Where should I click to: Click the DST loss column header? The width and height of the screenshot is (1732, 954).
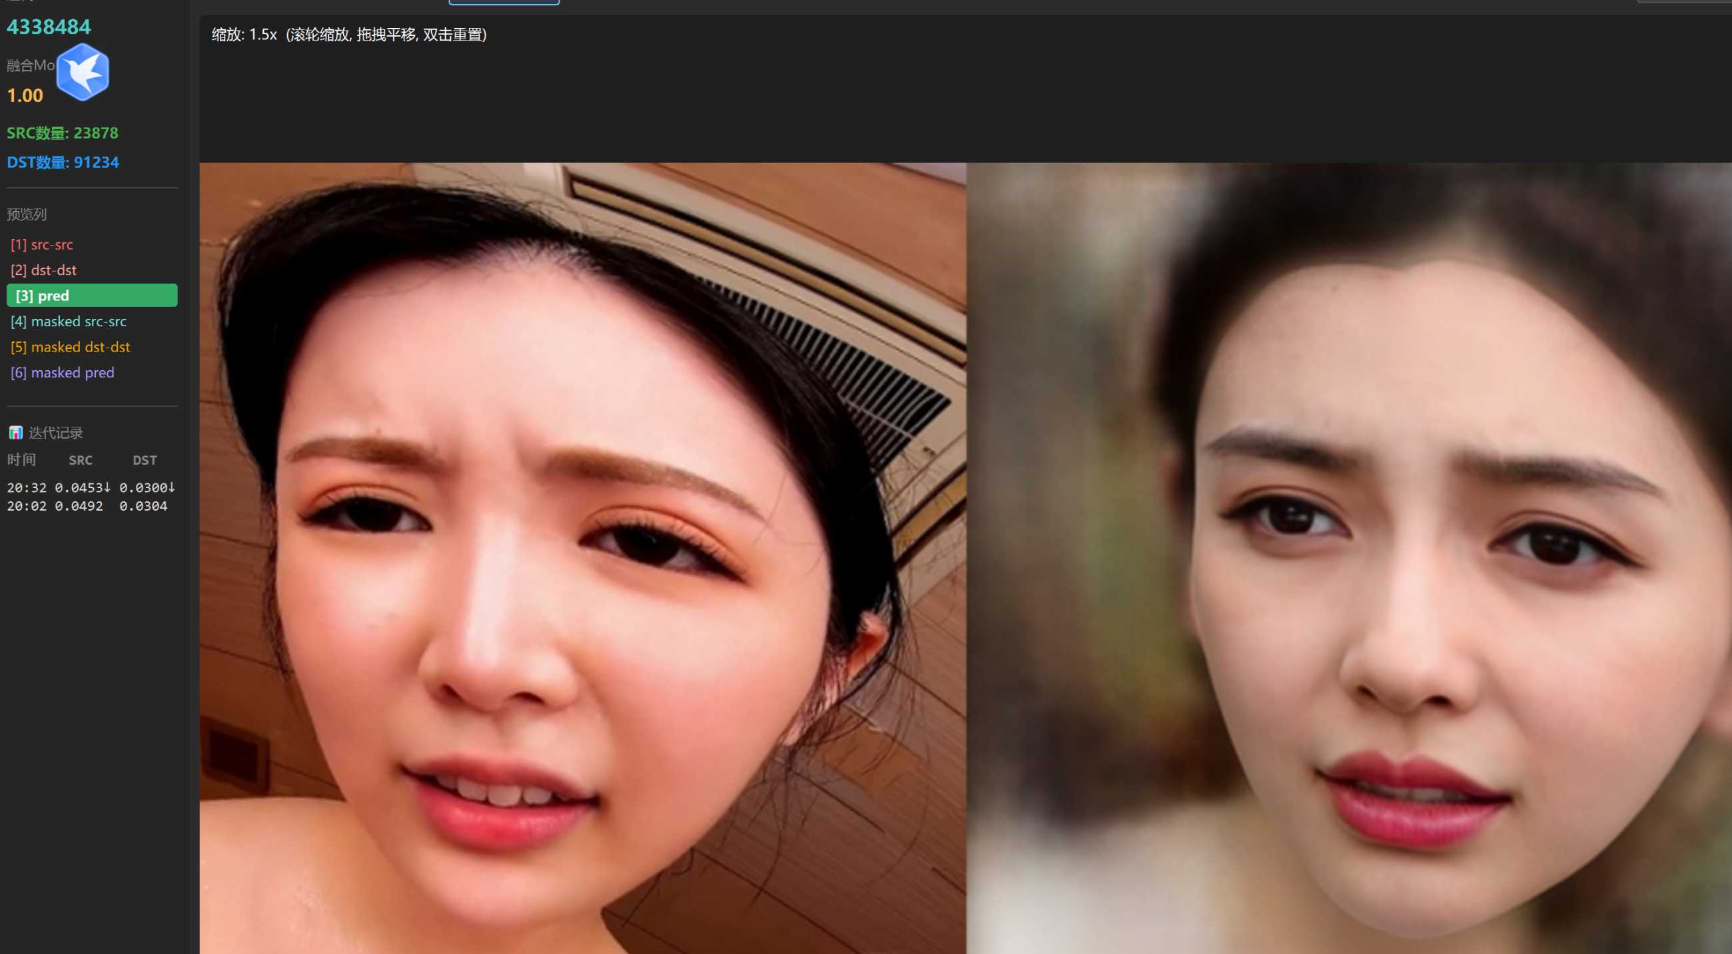point(145,460)
